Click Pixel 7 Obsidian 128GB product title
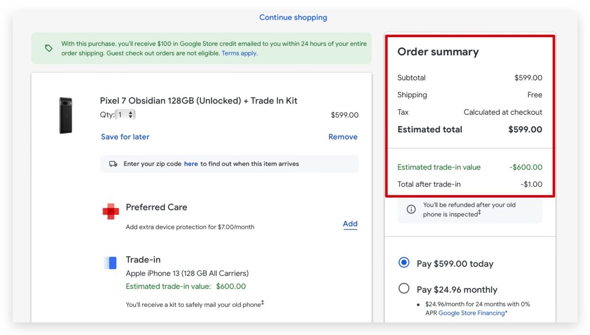590x335 pixels. (199, 101)
